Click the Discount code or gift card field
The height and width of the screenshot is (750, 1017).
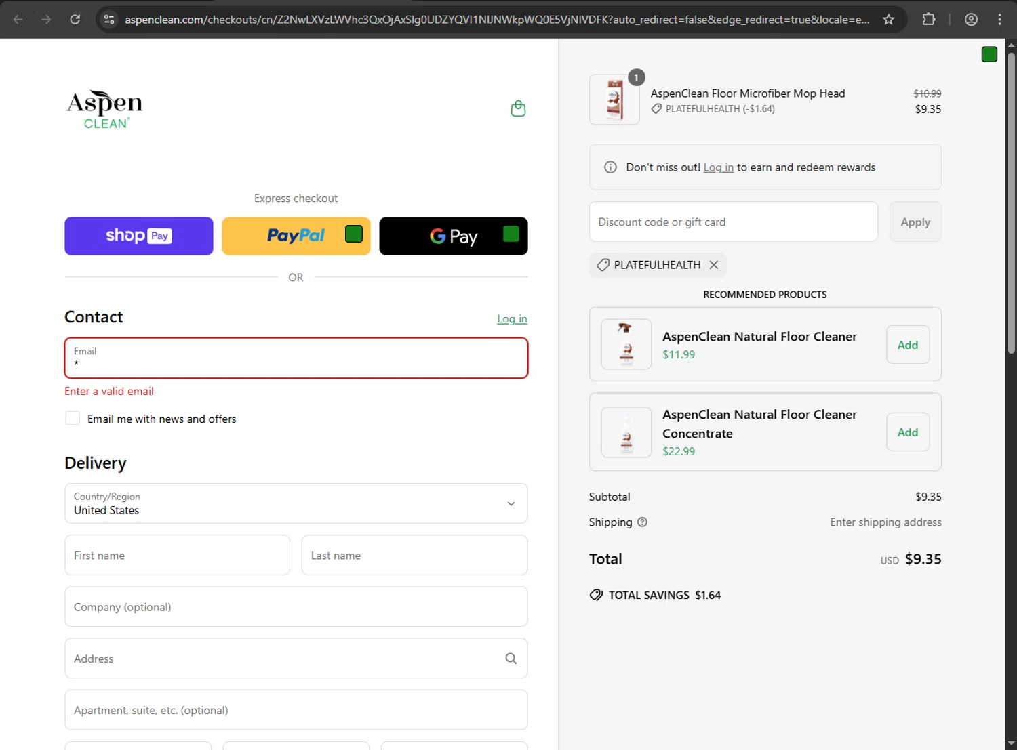(734, 222)
